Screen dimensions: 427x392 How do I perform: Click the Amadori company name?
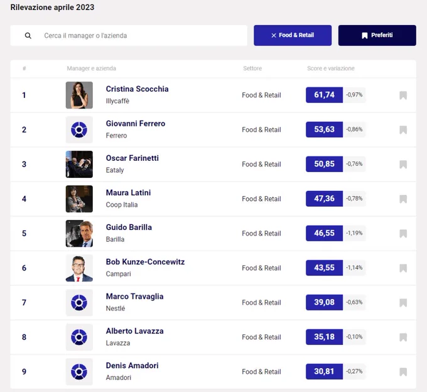[119, 378]
